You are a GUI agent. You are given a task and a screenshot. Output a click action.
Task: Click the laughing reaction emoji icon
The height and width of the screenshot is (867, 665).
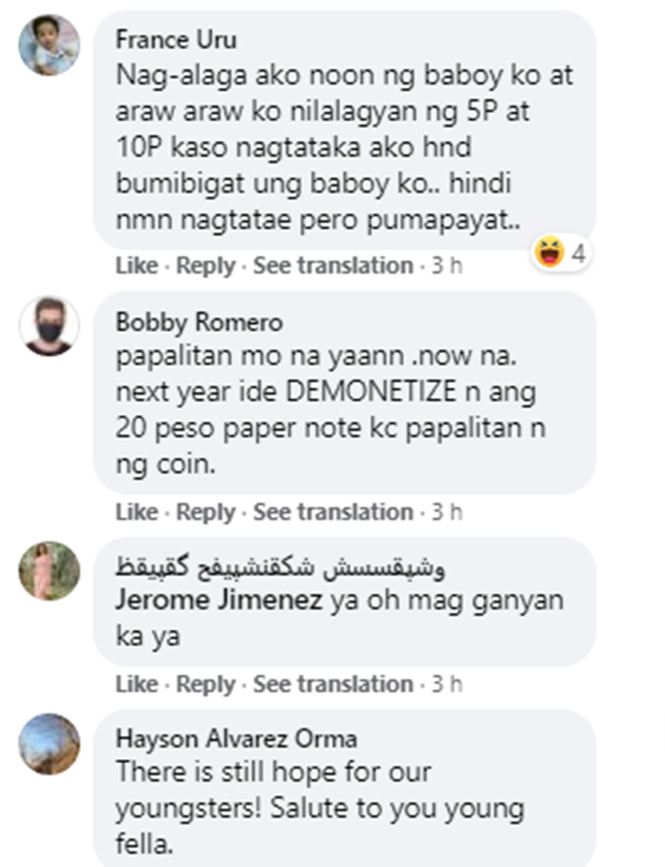point(550,253)
